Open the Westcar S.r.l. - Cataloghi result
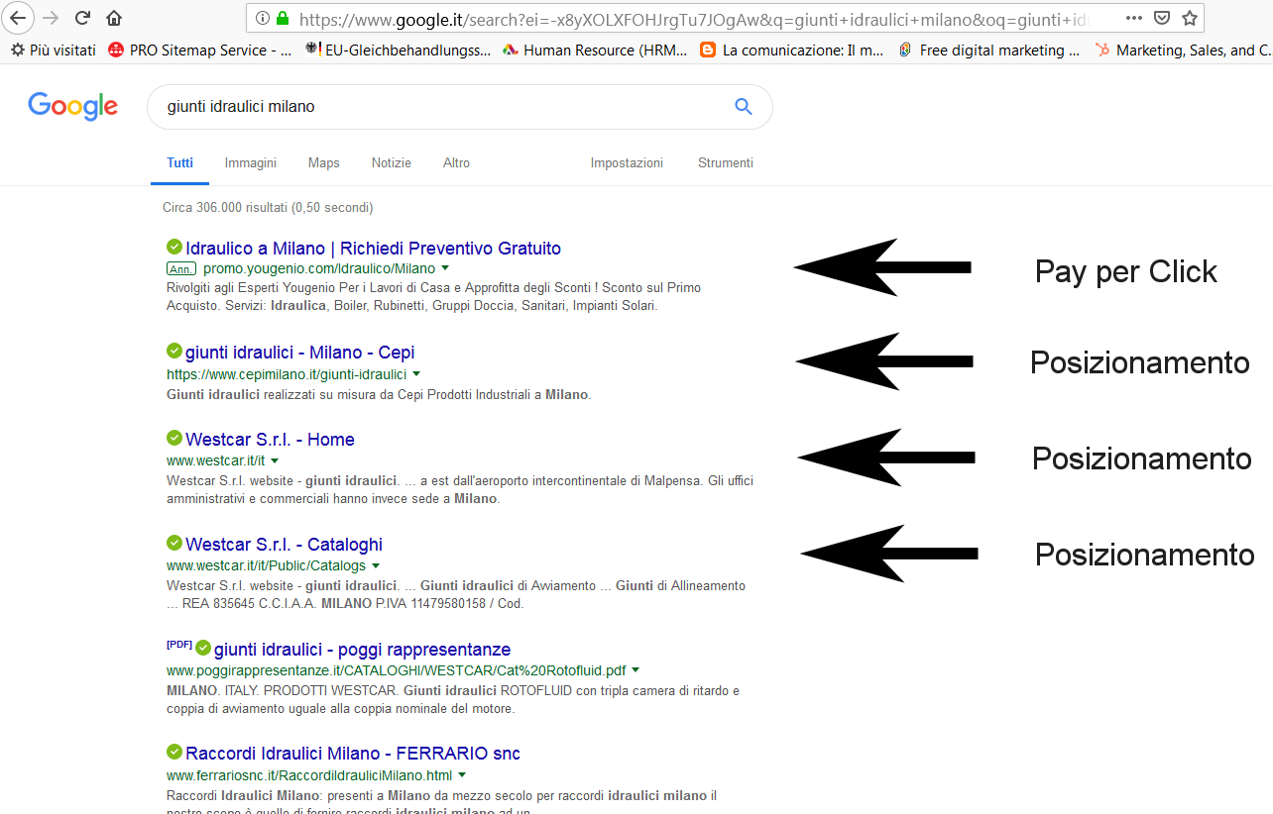The width and height of the screenshot is (1273, 814). [x=284, y=544]
